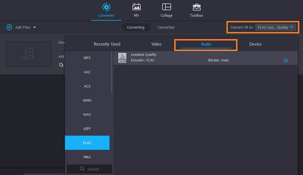
Task: Open the Collage module icon
Action: tap(166, 7)
